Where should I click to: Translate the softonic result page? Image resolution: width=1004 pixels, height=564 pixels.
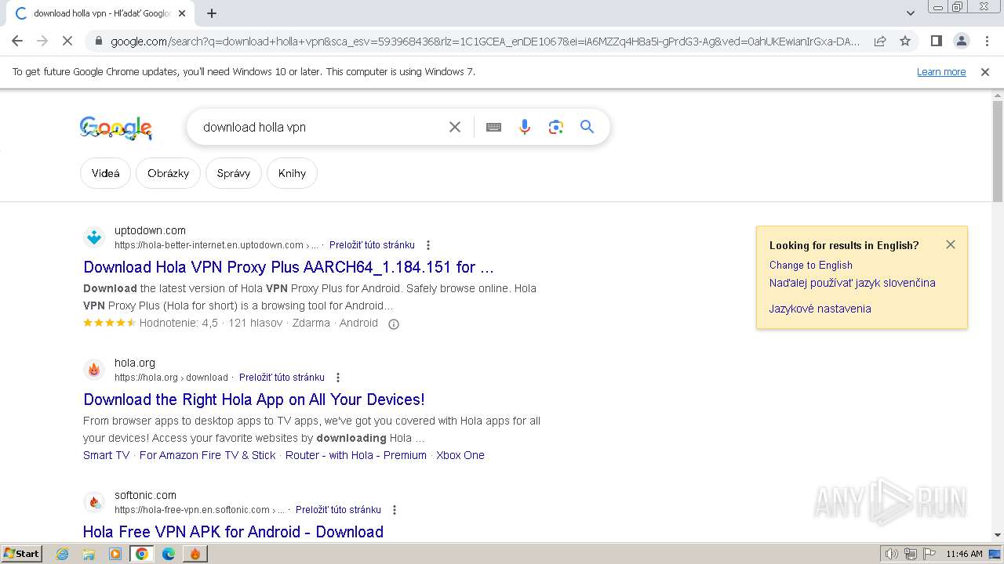pyautogui.click(x=338, y=510)
